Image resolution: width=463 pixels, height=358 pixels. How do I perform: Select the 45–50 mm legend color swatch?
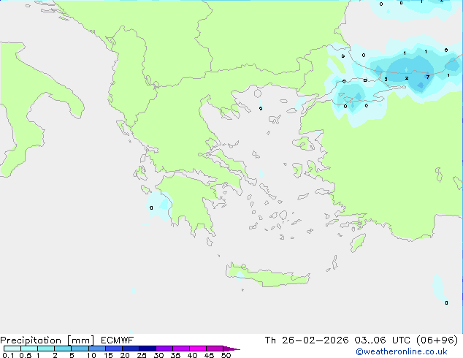(x=215, y=349)
